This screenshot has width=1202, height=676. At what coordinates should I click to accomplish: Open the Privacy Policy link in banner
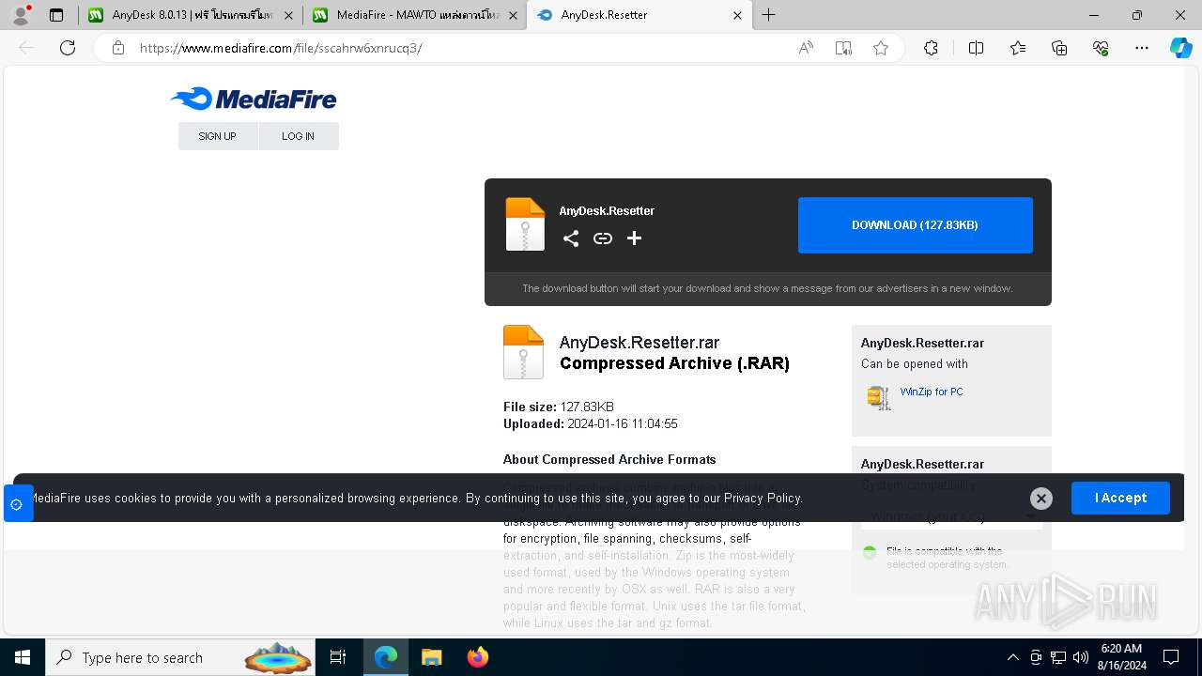[763, 499]
